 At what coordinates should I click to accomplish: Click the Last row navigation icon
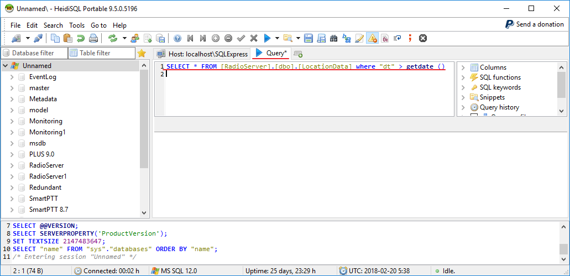203,38
